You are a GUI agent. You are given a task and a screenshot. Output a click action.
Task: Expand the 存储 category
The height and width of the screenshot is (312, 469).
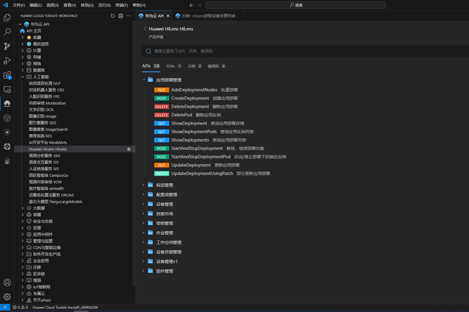[x=22, y=57]
